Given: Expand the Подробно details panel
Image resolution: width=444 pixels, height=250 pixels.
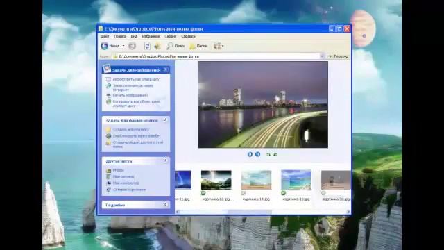Looking at the screenshot, I should [166, 205].
